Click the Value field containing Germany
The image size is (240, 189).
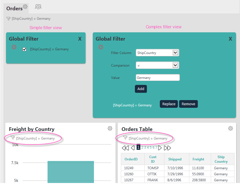tap(158, 77)
